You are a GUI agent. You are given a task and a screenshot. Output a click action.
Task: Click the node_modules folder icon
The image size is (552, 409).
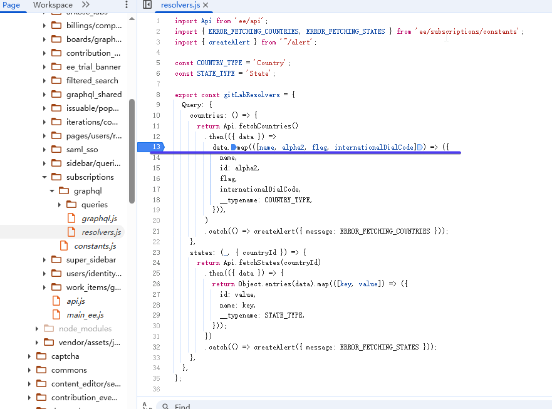pos(49,328)
